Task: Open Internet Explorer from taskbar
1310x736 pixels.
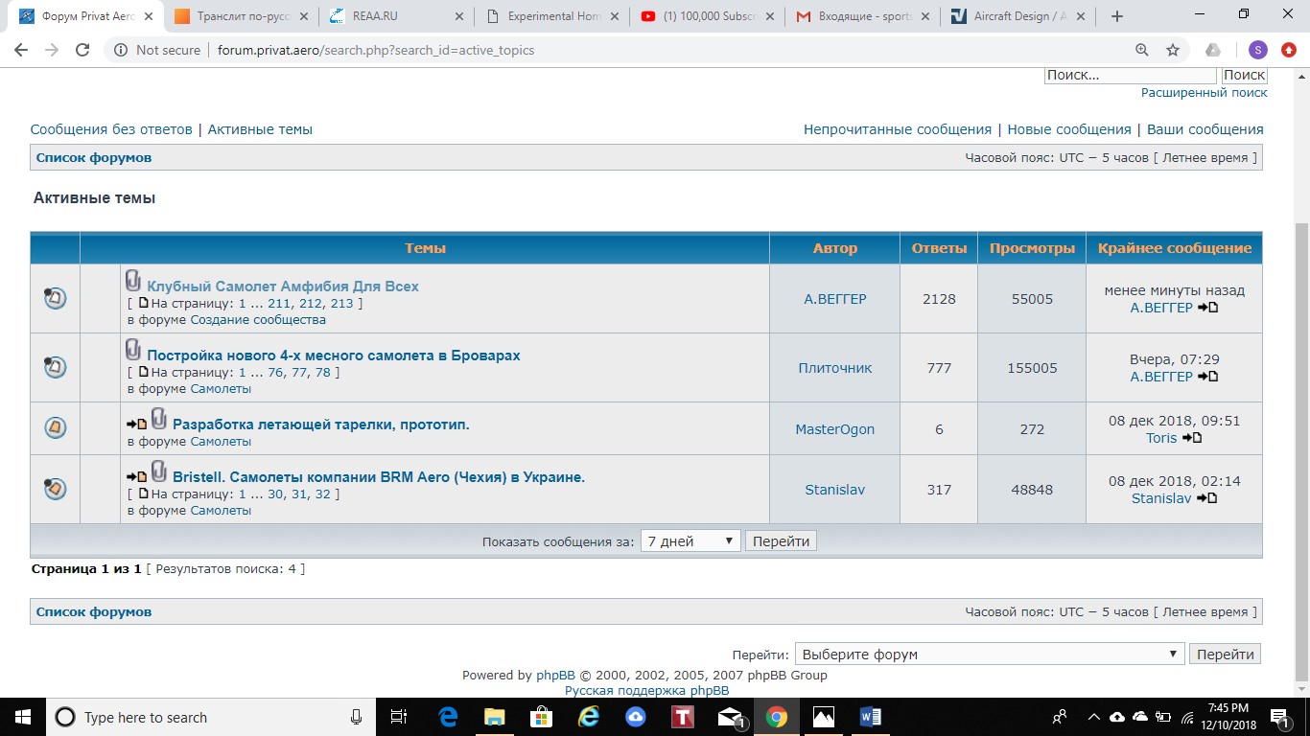Action: (x=588, y=717)
